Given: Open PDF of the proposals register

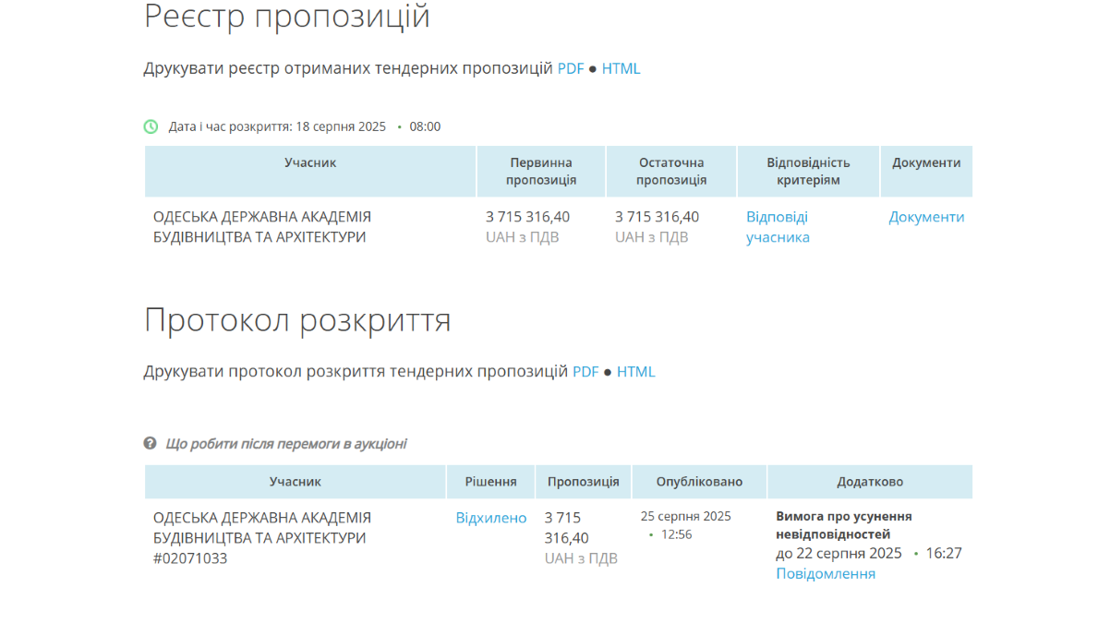Looking at the screenshot, I should coord(571,68).
